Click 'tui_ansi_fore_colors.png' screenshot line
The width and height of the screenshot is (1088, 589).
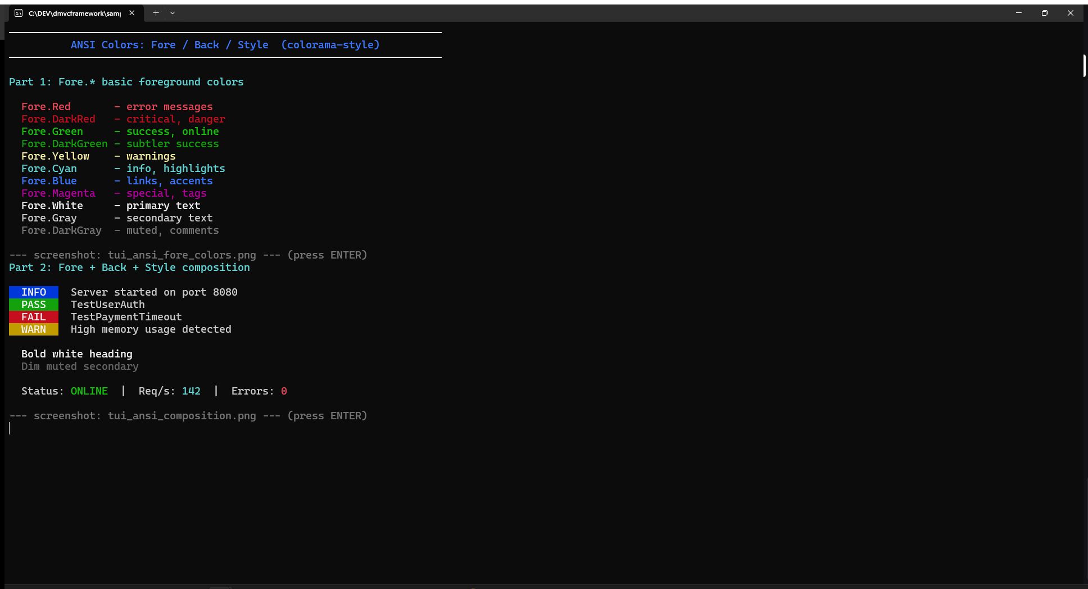click(188, 255)
